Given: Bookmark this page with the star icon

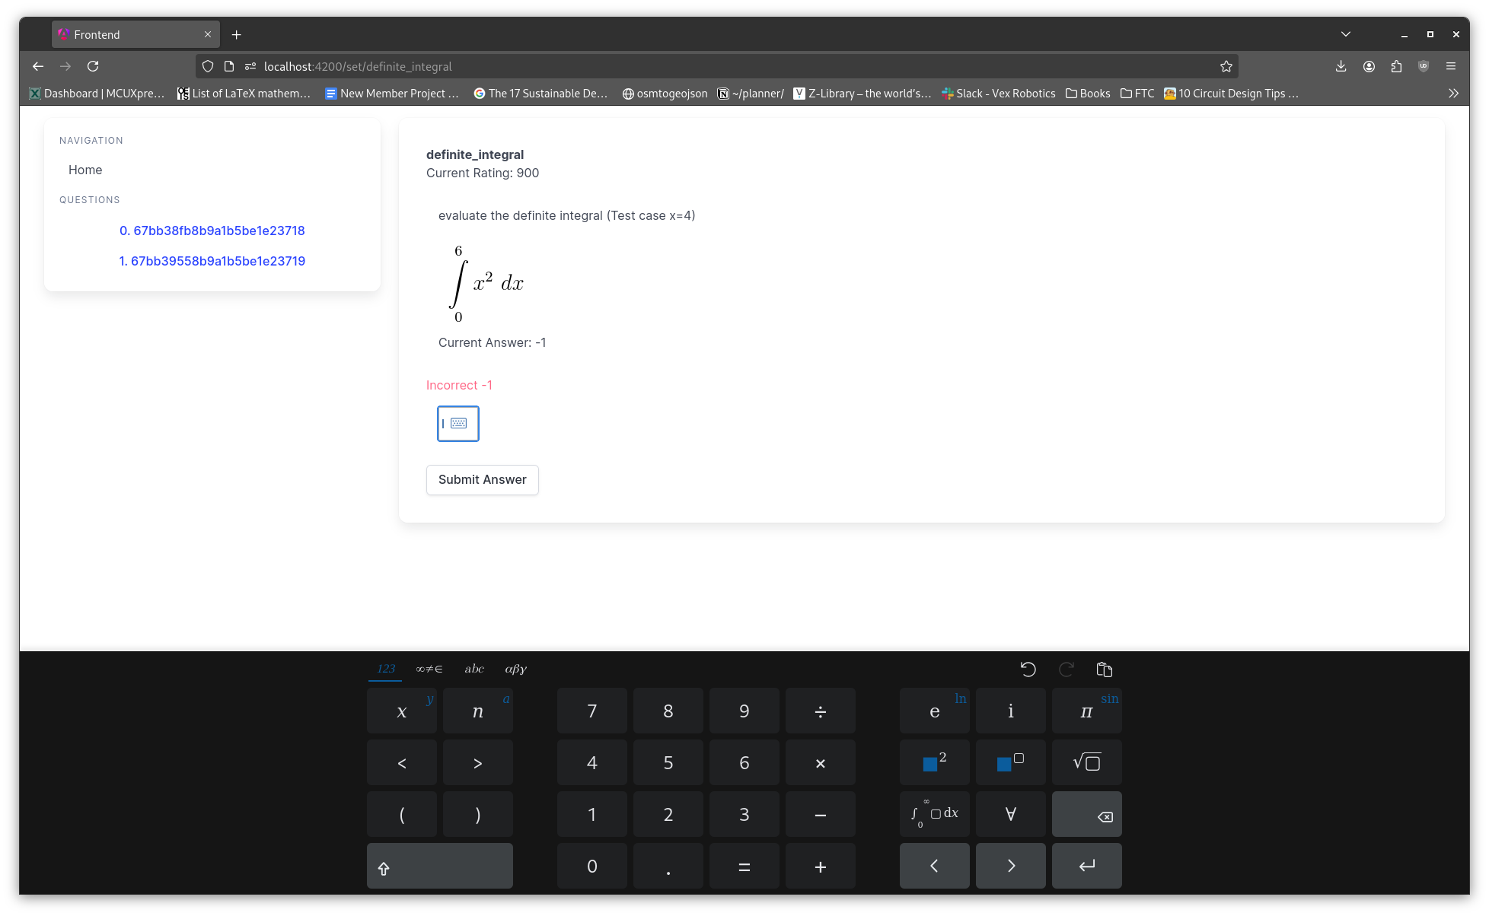Looking at the screenshot, I should point(1226,67).
